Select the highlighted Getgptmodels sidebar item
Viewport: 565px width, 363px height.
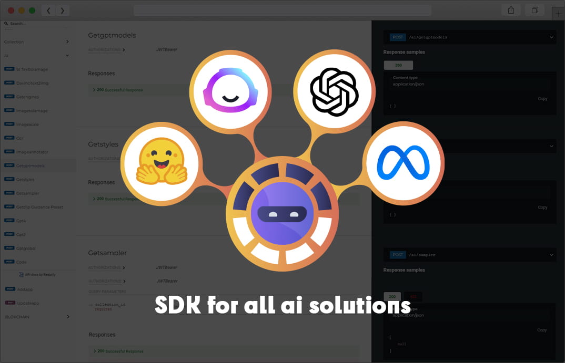pyautogui.click(x=38, y=165)
